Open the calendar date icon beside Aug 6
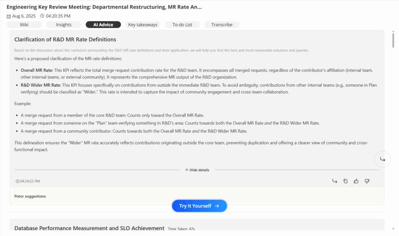 point(8,16)
